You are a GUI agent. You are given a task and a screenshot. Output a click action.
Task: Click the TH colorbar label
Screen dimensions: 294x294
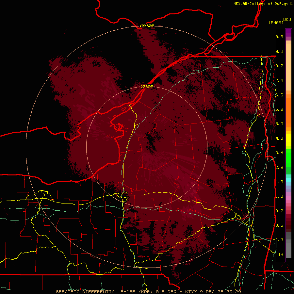281,254
